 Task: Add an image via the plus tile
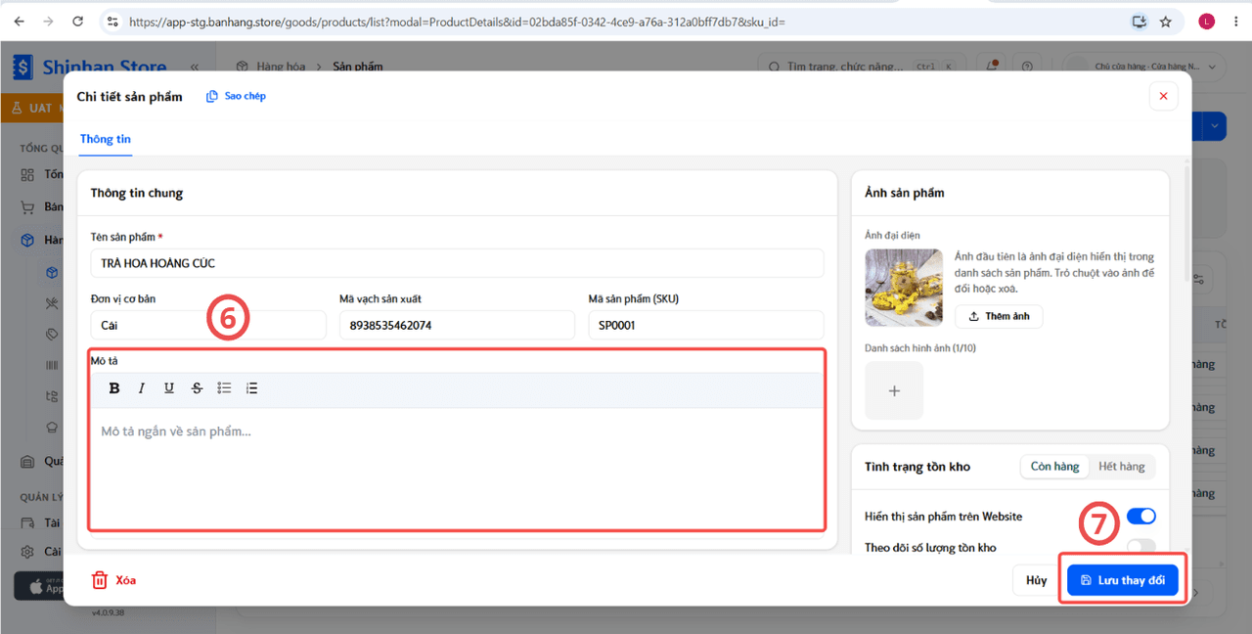click(894, 390)
